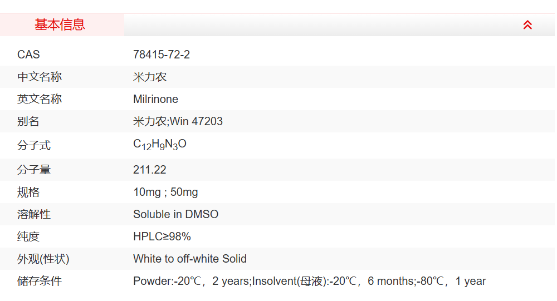This screenshot has height=301, width=557.
Task: Click the alias text 米力农;Win 47203
Action: coord(178,121)
